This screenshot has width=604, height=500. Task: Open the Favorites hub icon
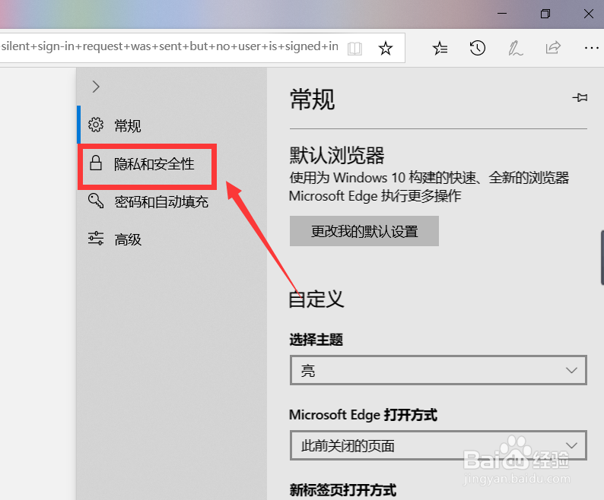440,49
